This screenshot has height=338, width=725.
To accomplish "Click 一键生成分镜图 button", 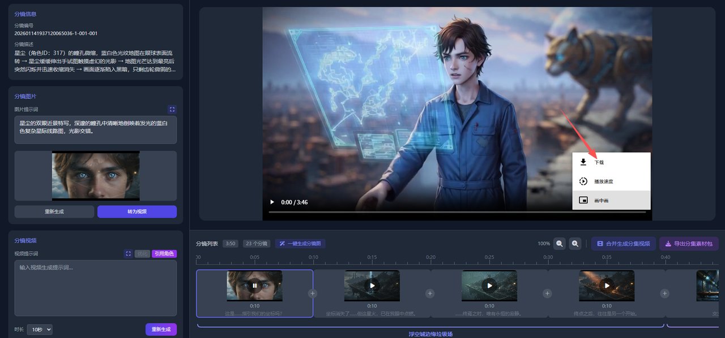I will [x=300, y=244].
